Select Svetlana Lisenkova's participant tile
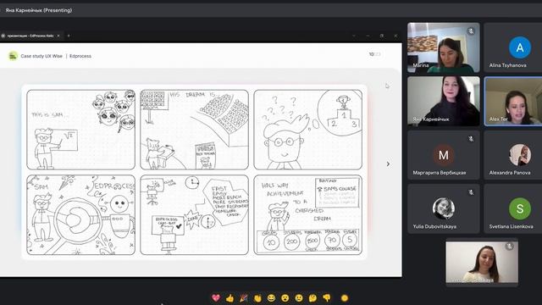The width and height of the screenshot is (542, 305). [513, 208]
